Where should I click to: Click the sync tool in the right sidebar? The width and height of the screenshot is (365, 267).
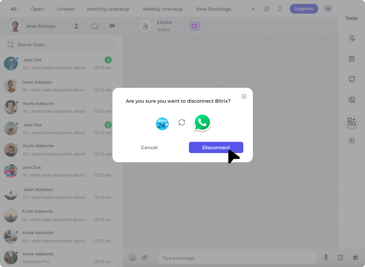[352, 79]
